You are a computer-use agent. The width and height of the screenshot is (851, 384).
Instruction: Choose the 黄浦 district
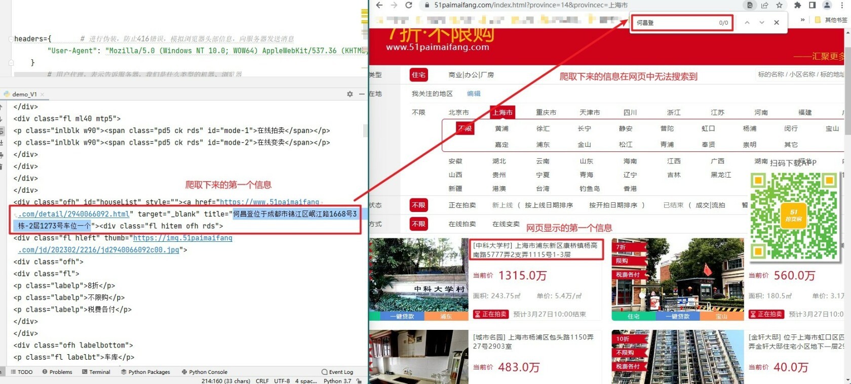tap(501, 129)
